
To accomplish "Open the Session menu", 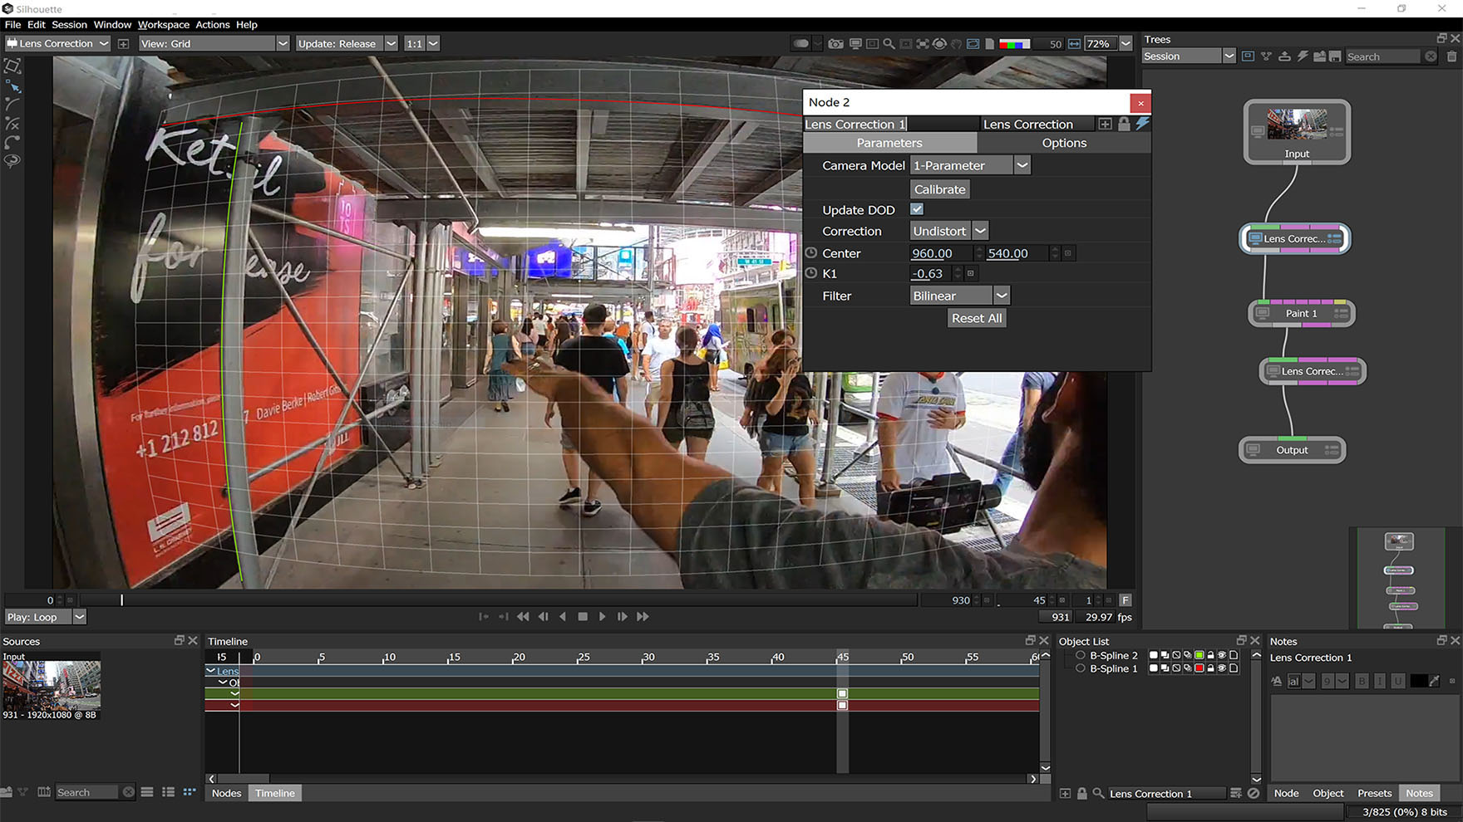I will 69,25.
